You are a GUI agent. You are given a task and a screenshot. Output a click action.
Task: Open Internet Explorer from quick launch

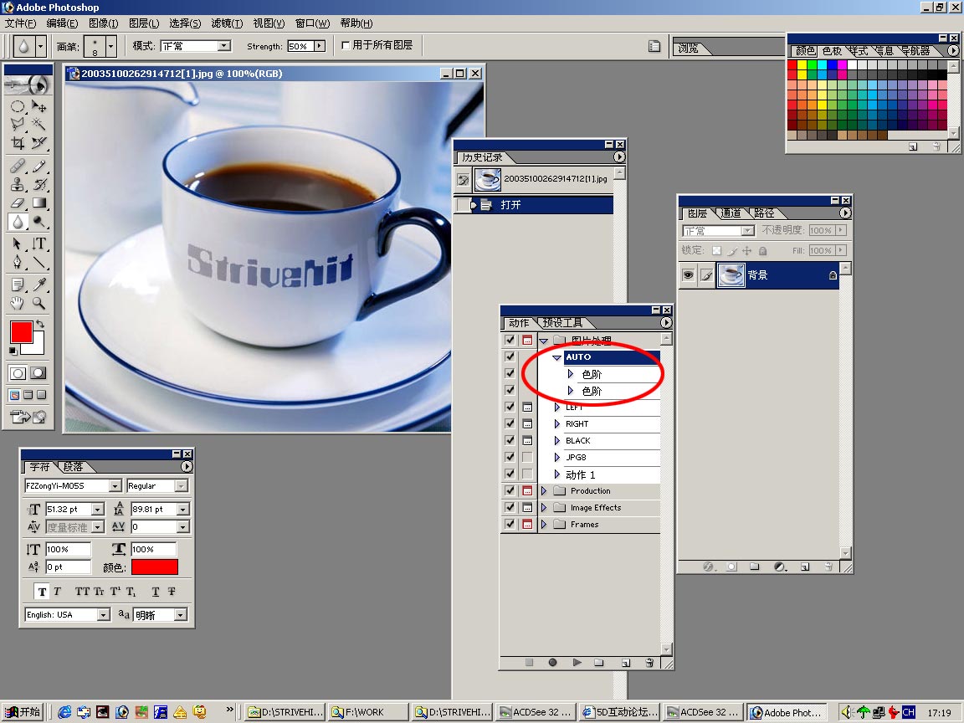click(x=64, y=712)
